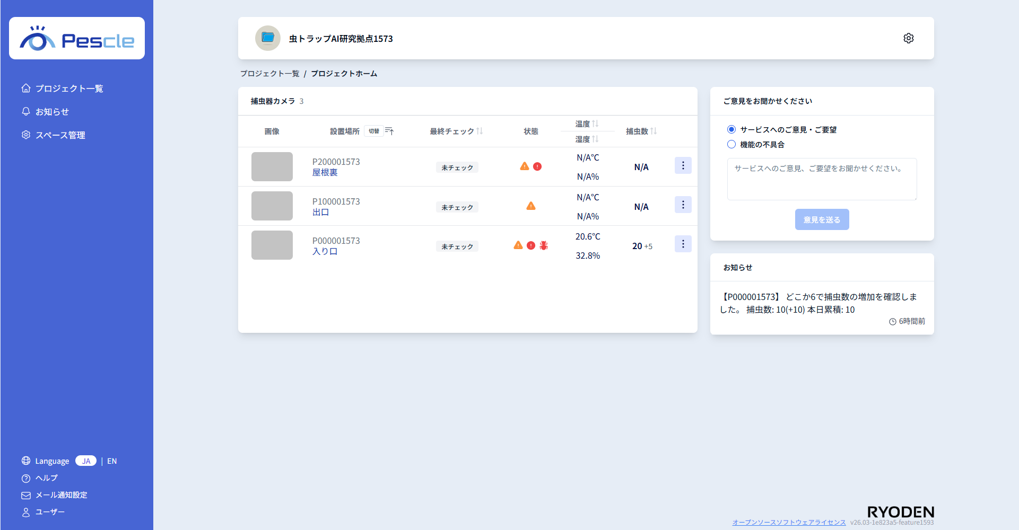
Task: Click camera ID P000001573 text
Action: click(336, 241)
